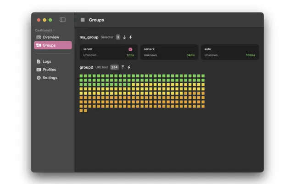The image size is (295, 184).
Task: Run latency test for my_group lightning icon
Action: coord(131,37)
